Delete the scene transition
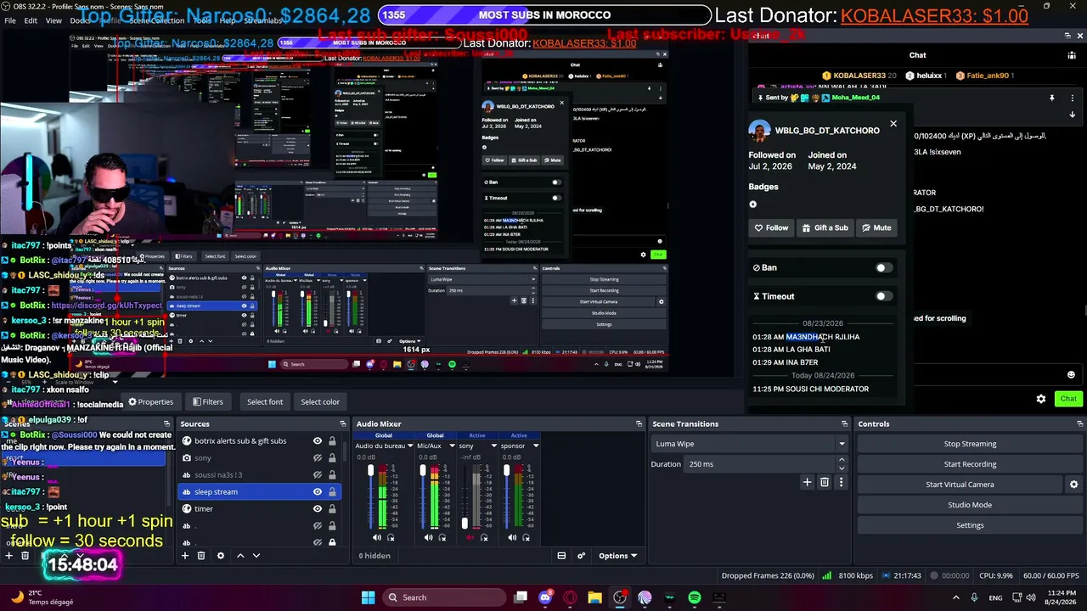Screen dimensions: 1087x611 point(824,482)
